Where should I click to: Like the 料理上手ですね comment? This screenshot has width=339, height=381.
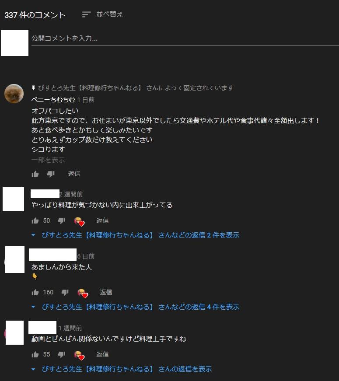35,354
